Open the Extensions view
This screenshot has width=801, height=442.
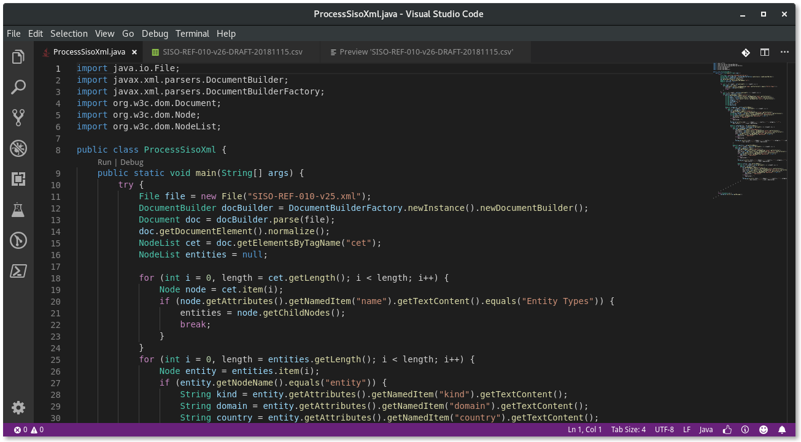(x=18, y=178)
